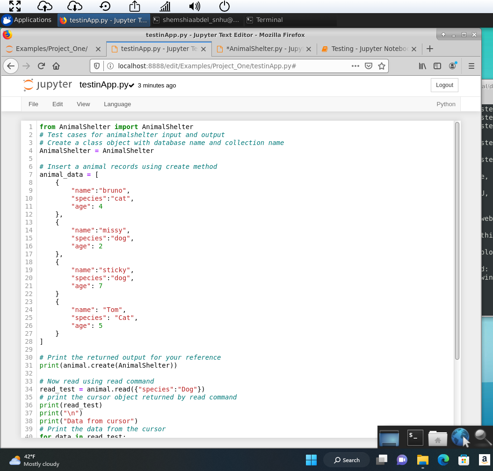Close the *AnimalShelter.py tab
Image resolution: width=493 pixels, height=471 pixels.
click(x=309, y=49)
